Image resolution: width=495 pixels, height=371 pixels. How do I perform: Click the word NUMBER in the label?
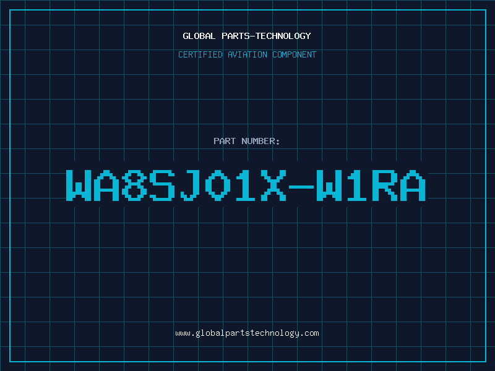pos(258,141)
